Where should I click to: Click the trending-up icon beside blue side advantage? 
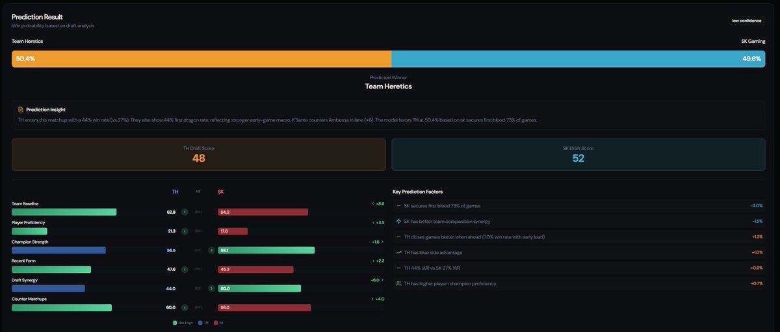398,253
